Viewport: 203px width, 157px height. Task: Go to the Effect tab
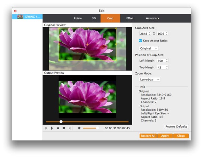(x=130, y=18)
